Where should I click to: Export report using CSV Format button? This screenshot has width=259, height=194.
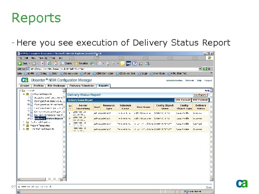pyautogui.click(x=183, y=100)
